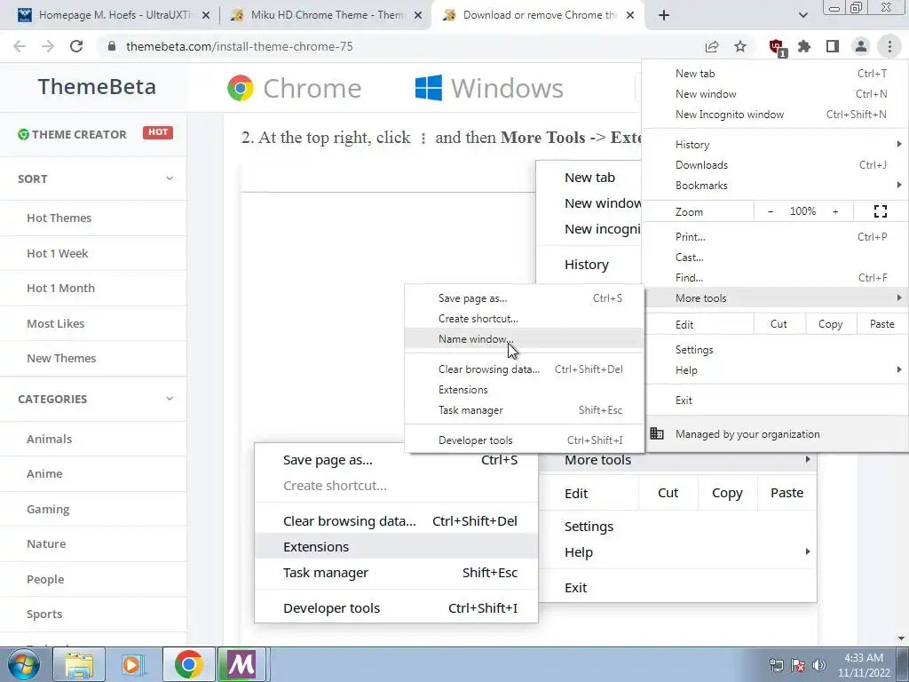Collapse the CATEGORIES section chevron
909x682 pixels.
click(x=170, y=399)
